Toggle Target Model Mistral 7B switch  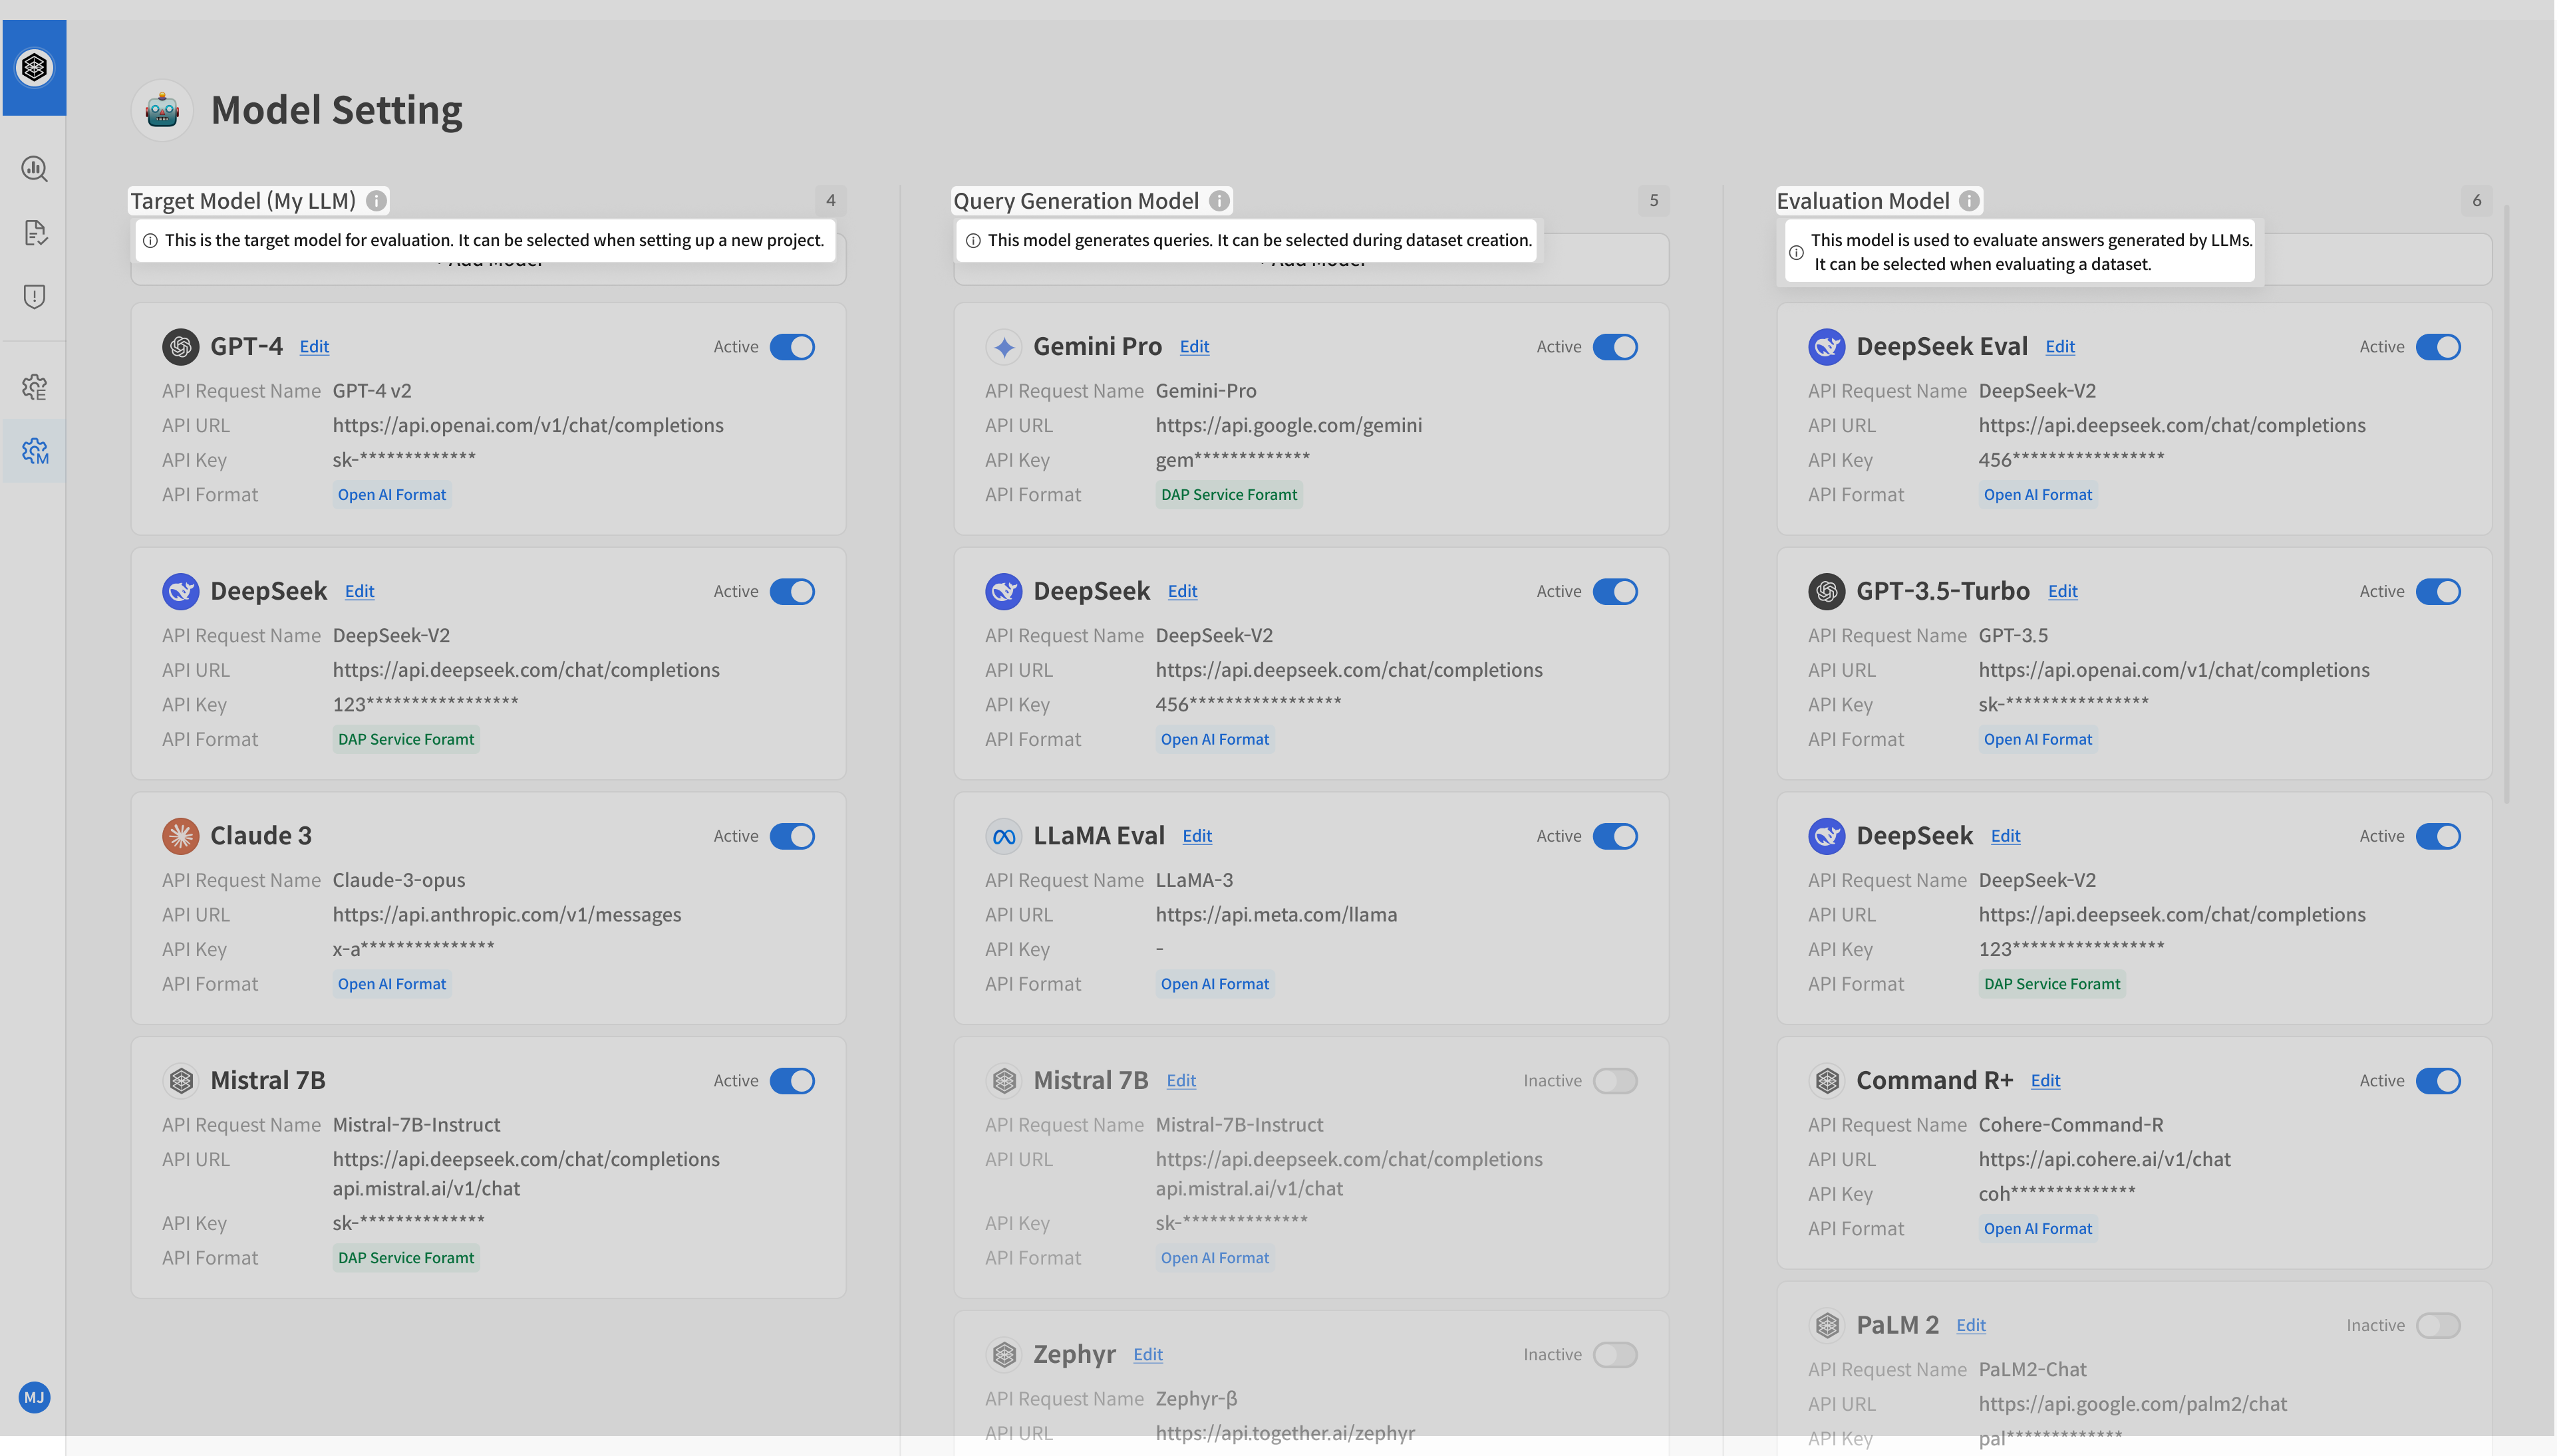pyautogui.click(x=792, y=1081)
